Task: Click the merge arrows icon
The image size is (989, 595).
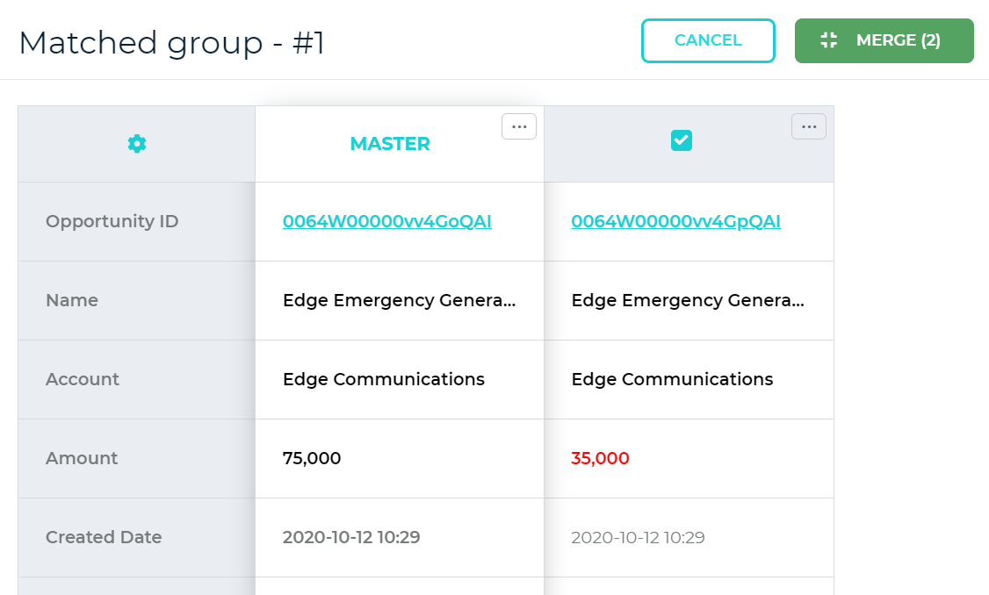Action: click(x=828, y=40)
